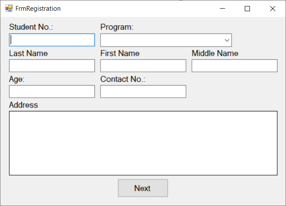This screenshot has height=206, width=286.
Task: Maximize the FrmRegistration window
Action: (247, 9)
